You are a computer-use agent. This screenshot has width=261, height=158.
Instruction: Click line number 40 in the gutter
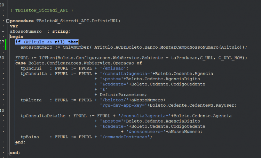tap(2, 110)
